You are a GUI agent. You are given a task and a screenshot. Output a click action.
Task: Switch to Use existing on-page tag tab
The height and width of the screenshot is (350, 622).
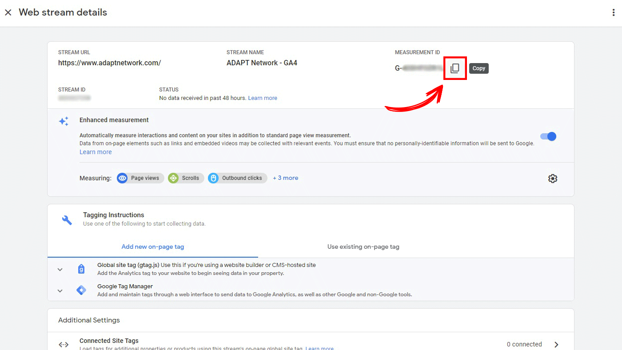click(x=363, y=247)
